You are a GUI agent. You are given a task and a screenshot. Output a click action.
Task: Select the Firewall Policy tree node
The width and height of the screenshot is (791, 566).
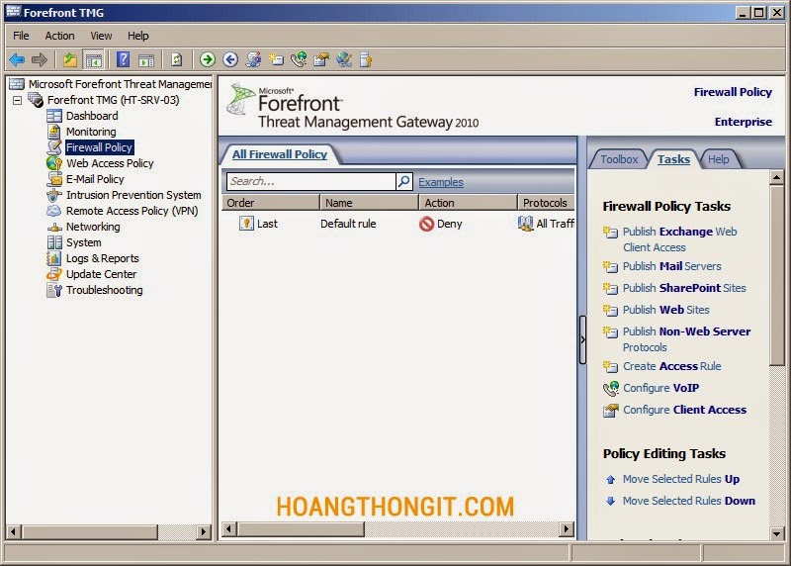[x=99, y=147]
